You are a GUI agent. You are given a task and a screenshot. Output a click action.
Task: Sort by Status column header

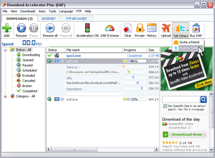56,50
